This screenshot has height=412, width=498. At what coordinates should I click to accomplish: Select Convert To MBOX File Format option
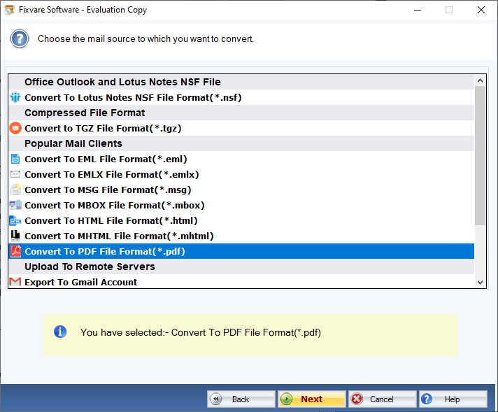114,205
